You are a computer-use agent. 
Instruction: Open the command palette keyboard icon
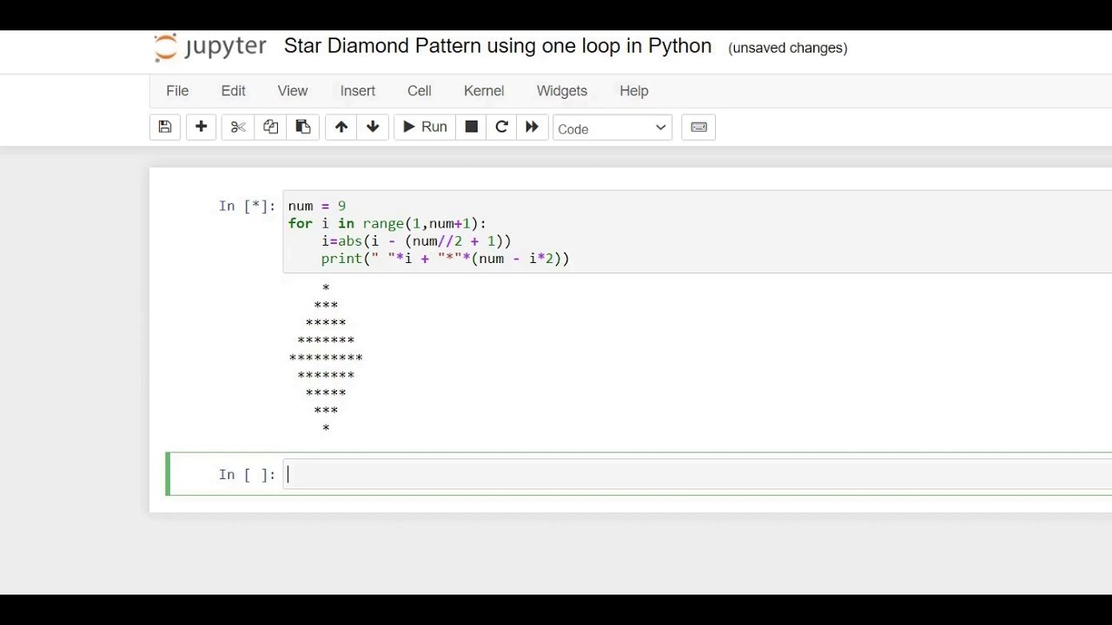[698, 127]
